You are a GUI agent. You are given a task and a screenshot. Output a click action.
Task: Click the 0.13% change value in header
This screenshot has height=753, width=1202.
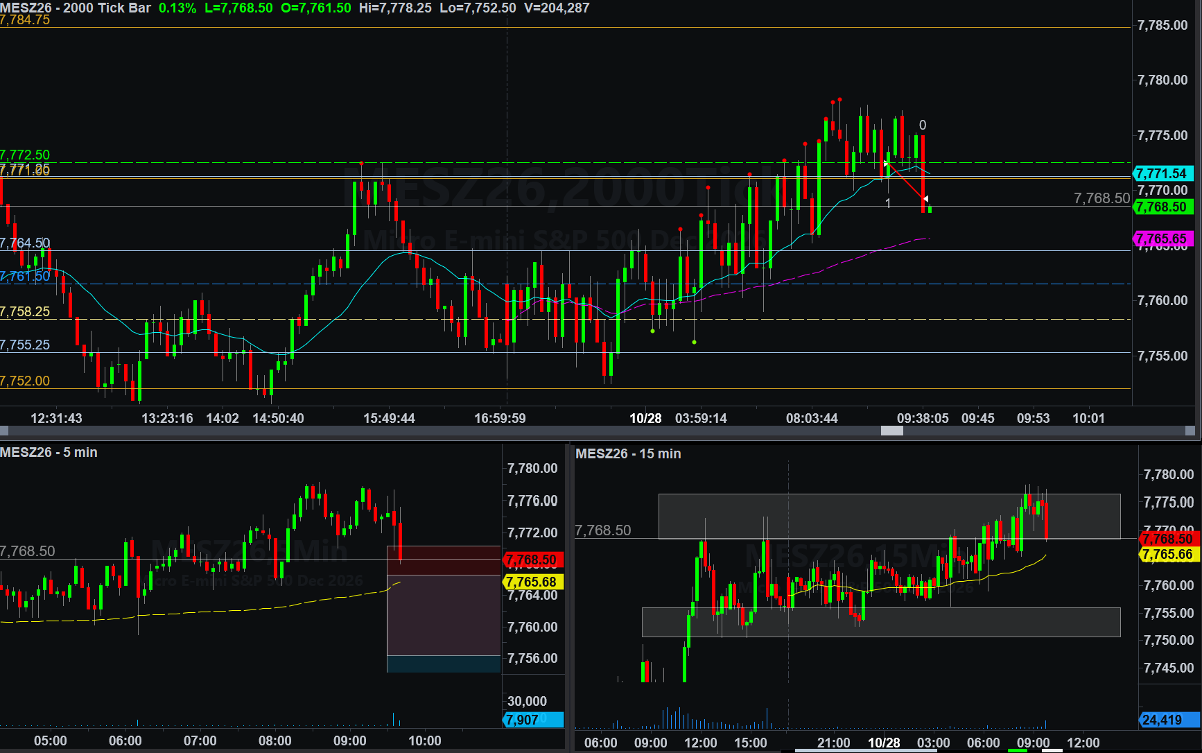(177, 8)
